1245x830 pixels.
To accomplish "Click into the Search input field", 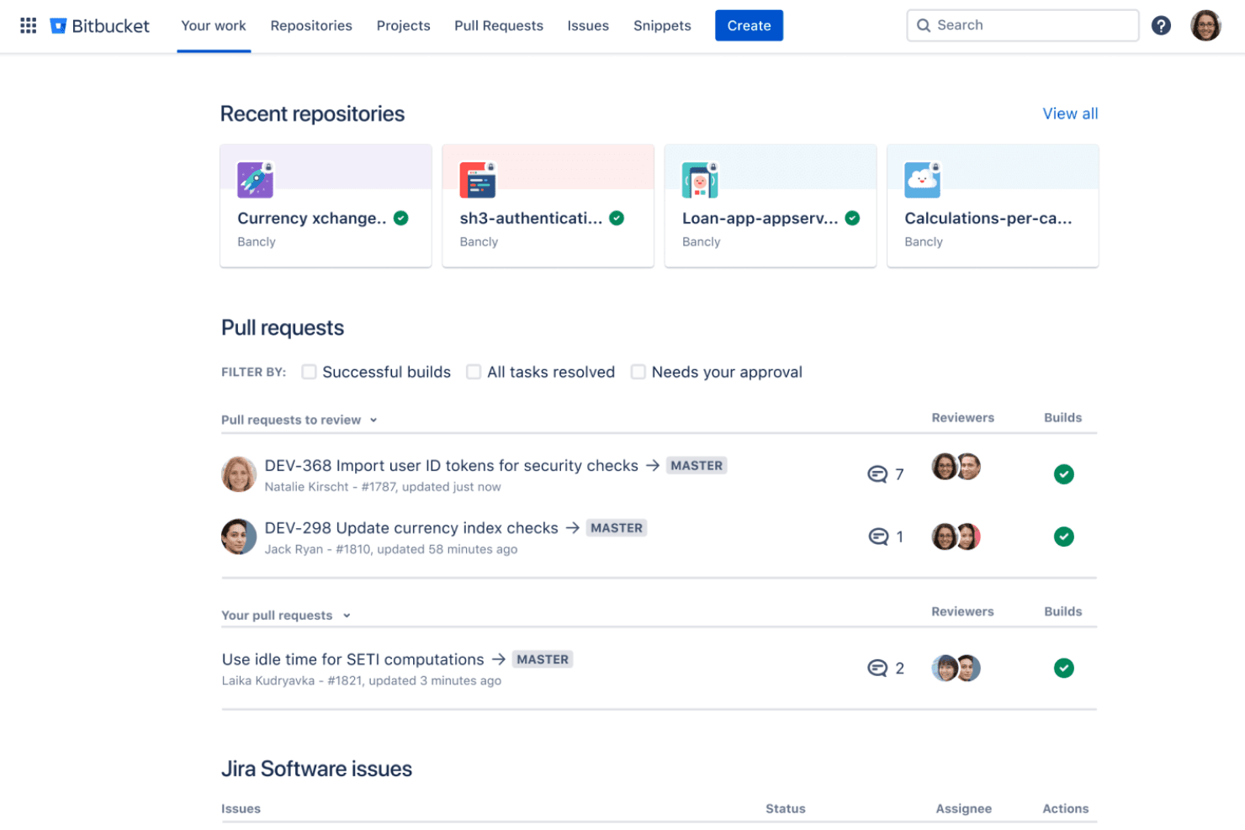I will 1022,25.
